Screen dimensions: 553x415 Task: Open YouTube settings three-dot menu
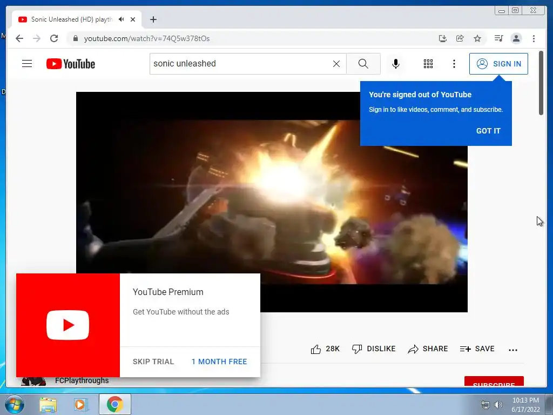point(454,64)
